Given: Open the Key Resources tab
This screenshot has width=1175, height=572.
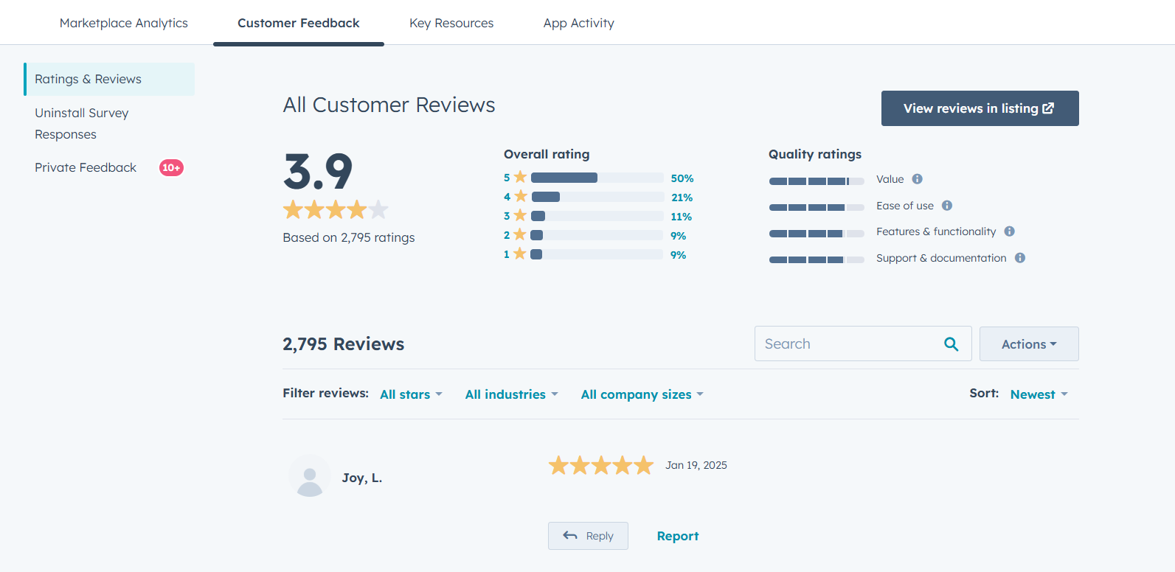Looking at the screenshot, I should pyautogui.click(x=451, y=23).
